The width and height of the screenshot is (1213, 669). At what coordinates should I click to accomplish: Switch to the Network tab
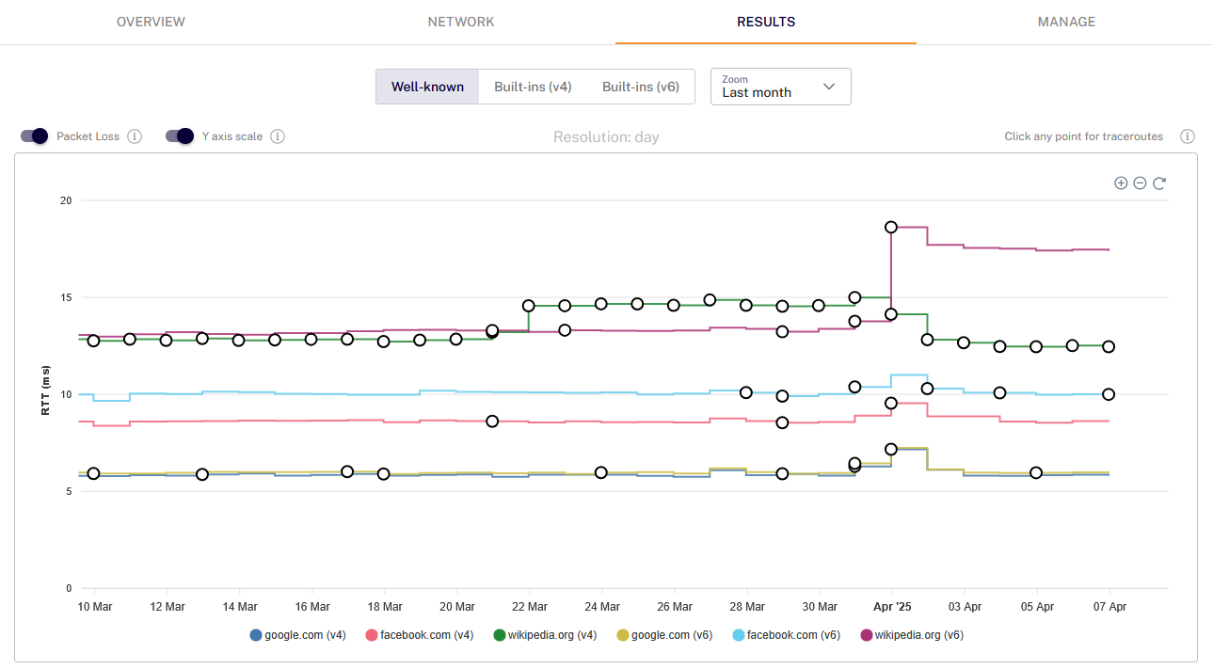click(461, 22)
